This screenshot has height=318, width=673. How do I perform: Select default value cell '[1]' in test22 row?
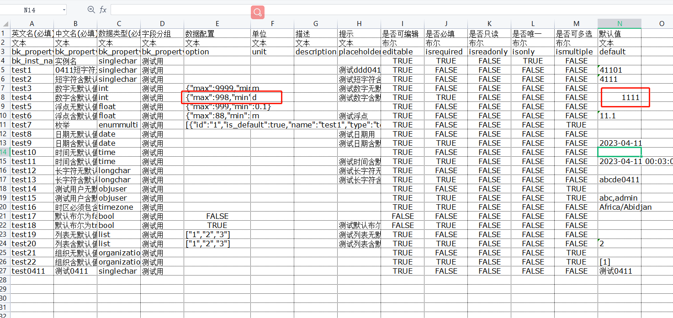point(620,262)
